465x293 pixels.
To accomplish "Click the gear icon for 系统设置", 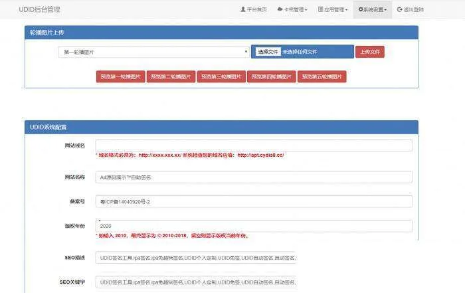I will pos(361,10).
